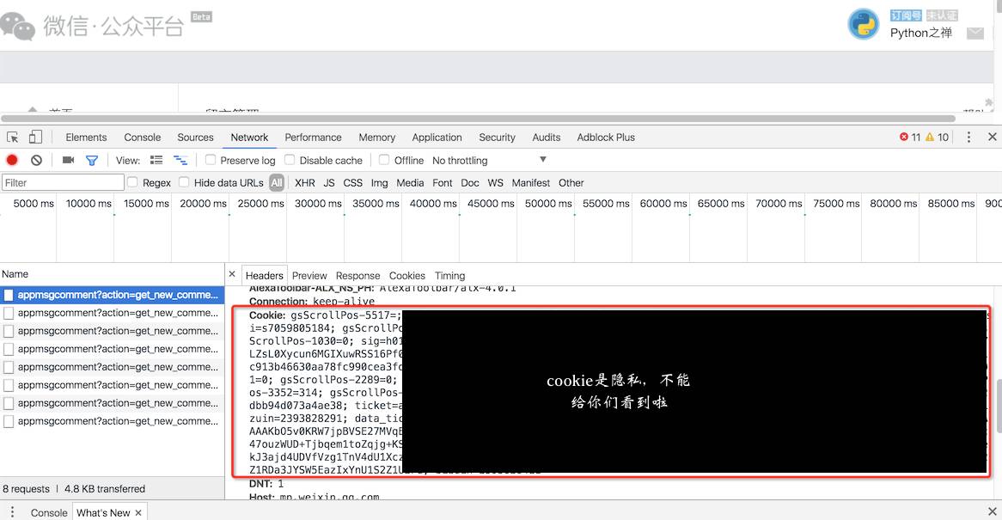
Task: Open the Security tab
Action: (498, 138)
